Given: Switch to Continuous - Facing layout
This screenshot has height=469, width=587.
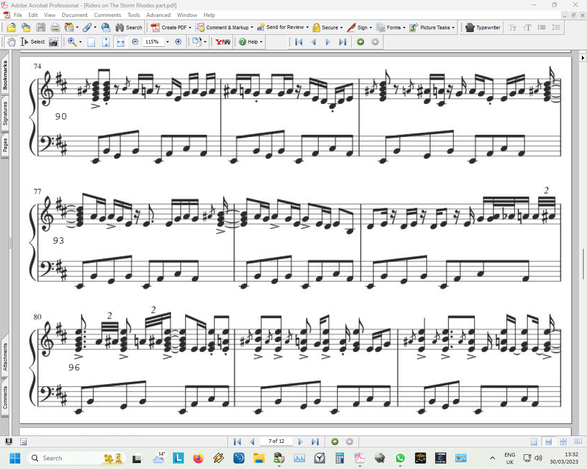Looking at the screenshot, I should point(563,442).
